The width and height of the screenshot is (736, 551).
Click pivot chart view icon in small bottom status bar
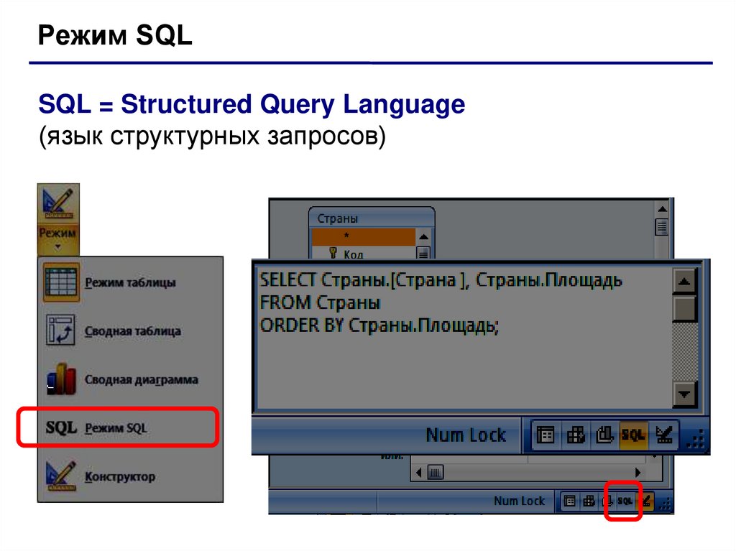(x=607, y=501)
